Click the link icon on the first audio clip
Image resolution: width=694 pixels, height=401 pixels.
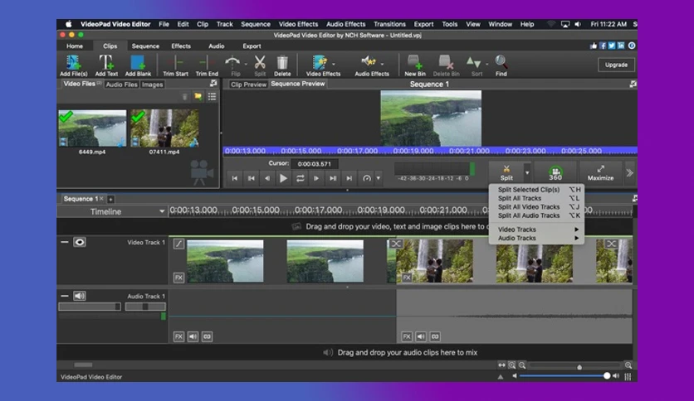(207, 336)
